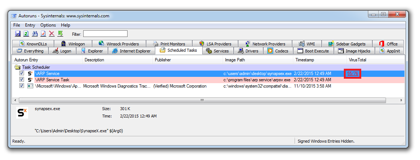Screen dimensions: 420x160
Task: Select the Task Scheduler group row
Action: [x=209, y=67]
